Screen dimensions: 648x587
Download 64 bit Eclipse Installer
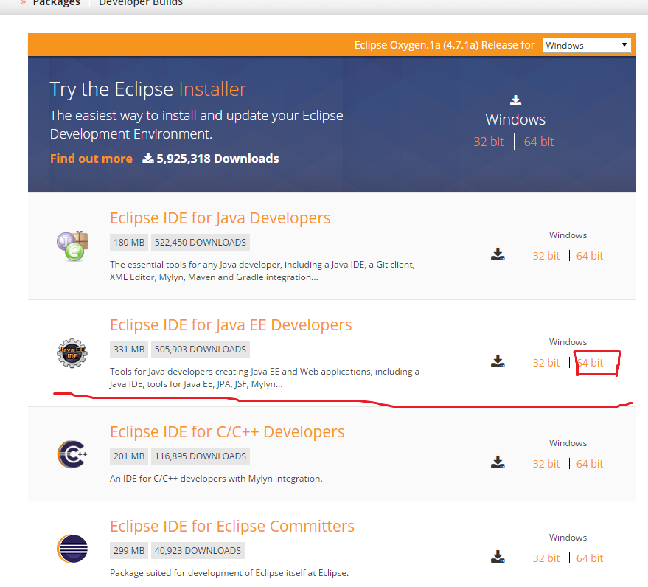point(538,142)
